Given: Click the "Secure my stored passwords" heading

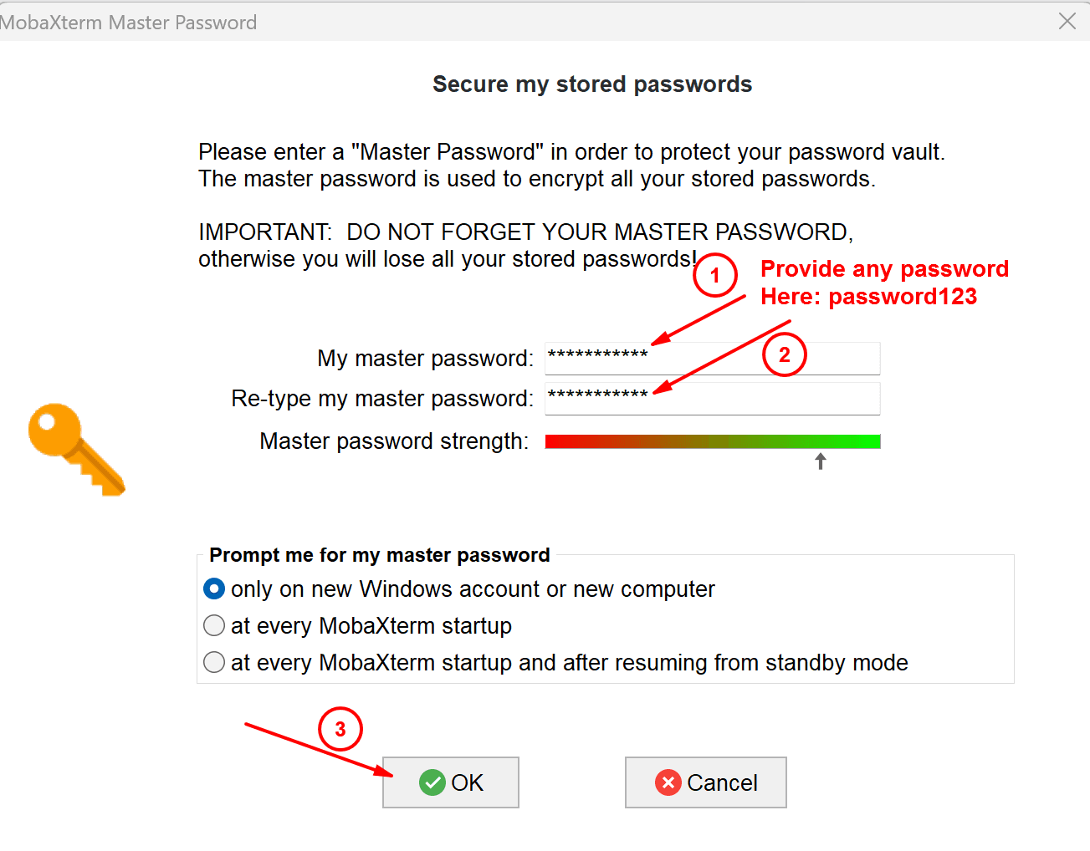Looking at the screenshot, I should (592, 84).
